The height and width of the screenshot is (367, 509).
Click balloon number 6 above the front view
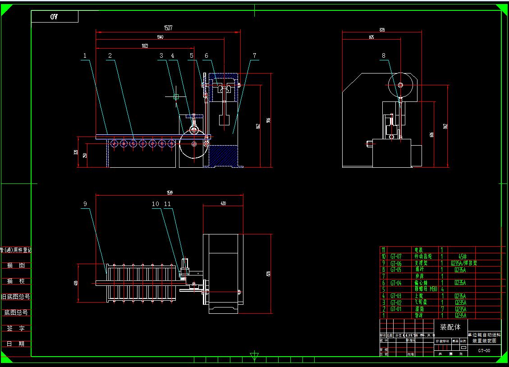pyautogui.click(x=206, y=56)
